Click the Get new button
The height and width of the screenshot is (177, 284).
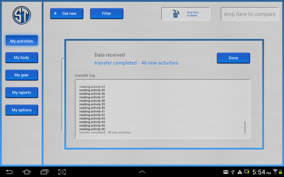pyautogui.click(x=67, y=13)
